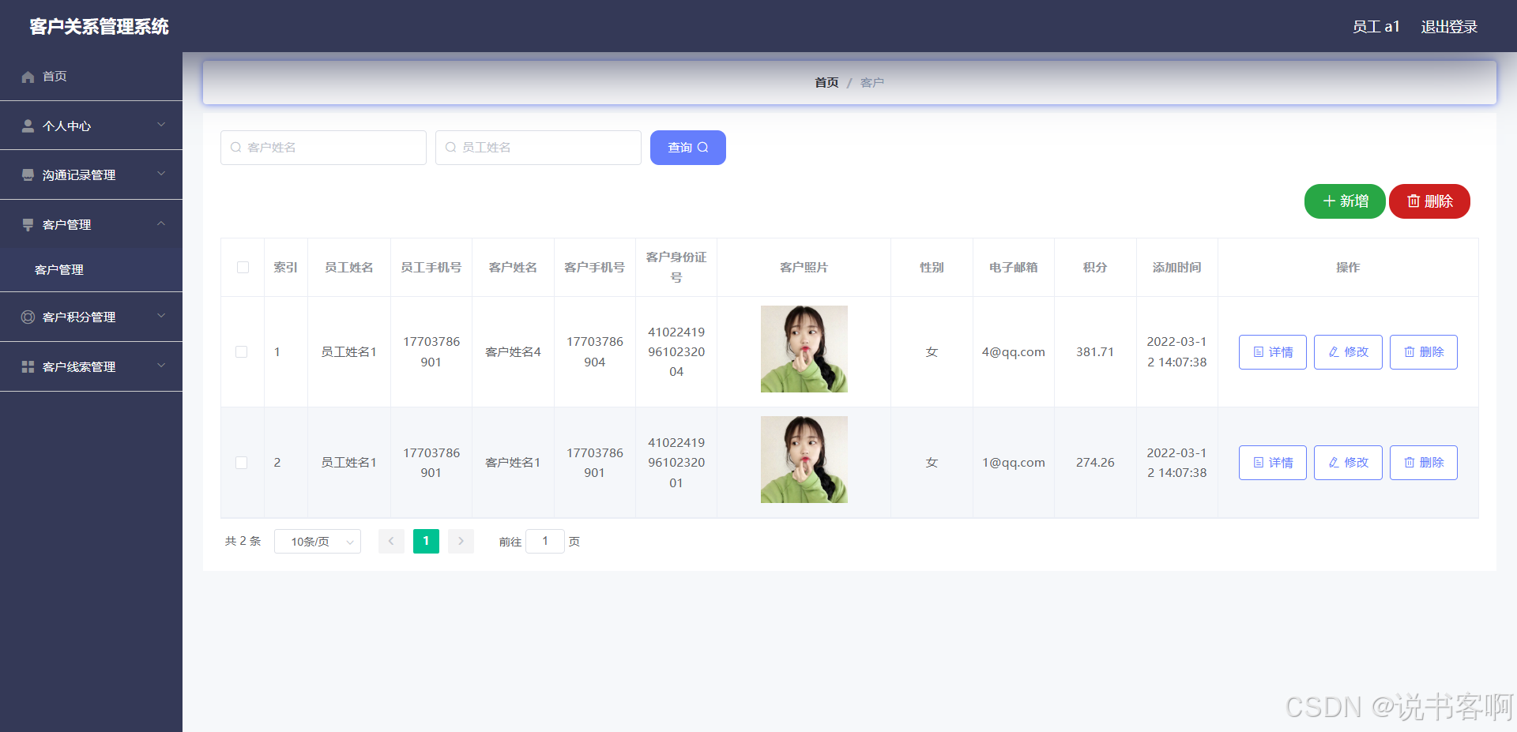Image resolution: width=1517 pixels, height=732 pixels.
Task: Open 个人中心 sidebar menu item
Action: pos(91,126)
